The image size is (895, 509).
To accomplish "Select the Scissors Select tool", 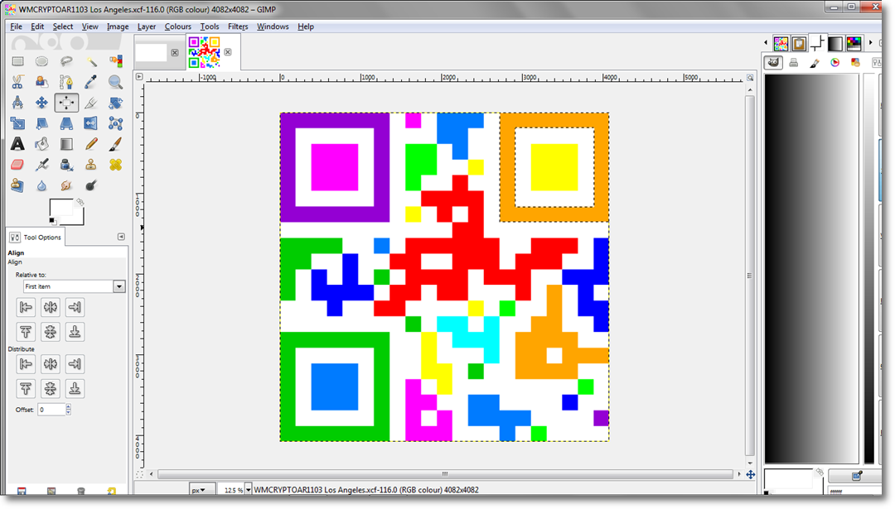I will click(x=17, y=82).
